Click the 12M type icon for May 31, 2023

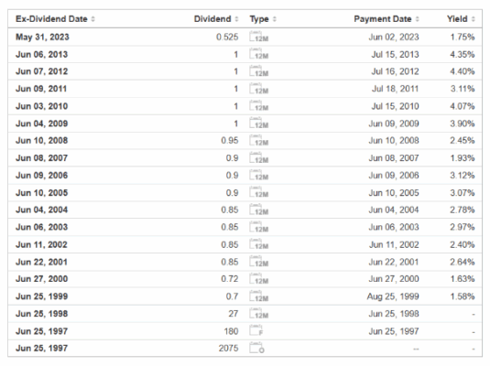click(x=259, y=37)
